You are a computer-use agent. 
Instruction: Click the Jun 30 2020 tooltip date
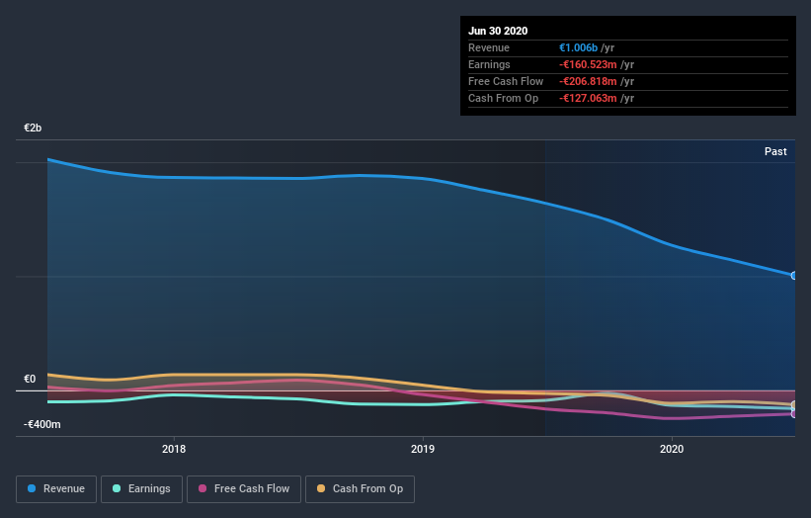pyautogui.click(x=498, y=31)
